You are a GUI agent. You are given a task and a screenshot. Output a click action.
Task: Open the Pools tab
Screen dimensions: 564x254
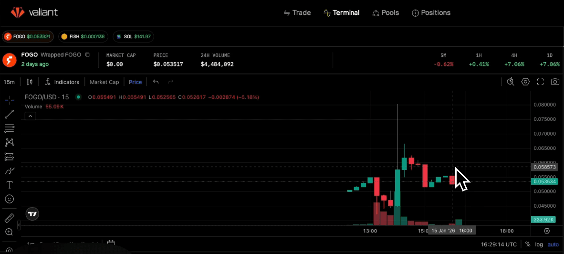point(386,12)
